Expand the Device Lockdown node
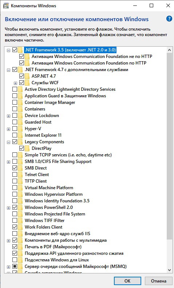Viewport: 174px width, 288px height. coord(8,116)
